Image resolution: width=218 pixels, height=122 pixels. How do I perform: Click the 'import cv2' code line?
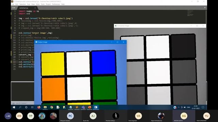tap(24, 14)
